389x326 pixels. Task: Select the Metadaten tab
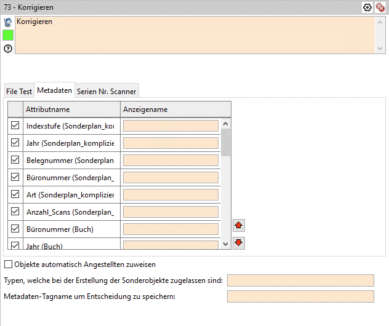(54, 90)
